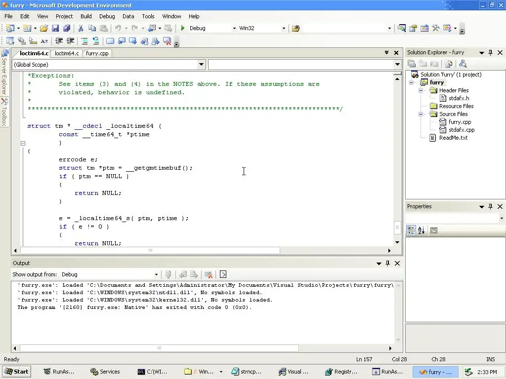Select ReadMe.txt in Solution Explorer
Image resolution: width=506 pixels, height=379 pixels.
(453, 138)
